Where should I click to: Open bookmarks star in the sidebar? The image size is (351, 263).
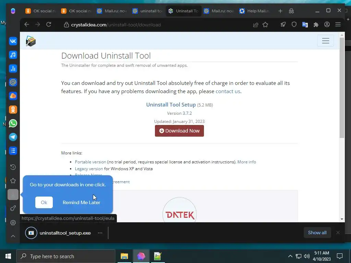pyautogui.click(x=13, y=181)
